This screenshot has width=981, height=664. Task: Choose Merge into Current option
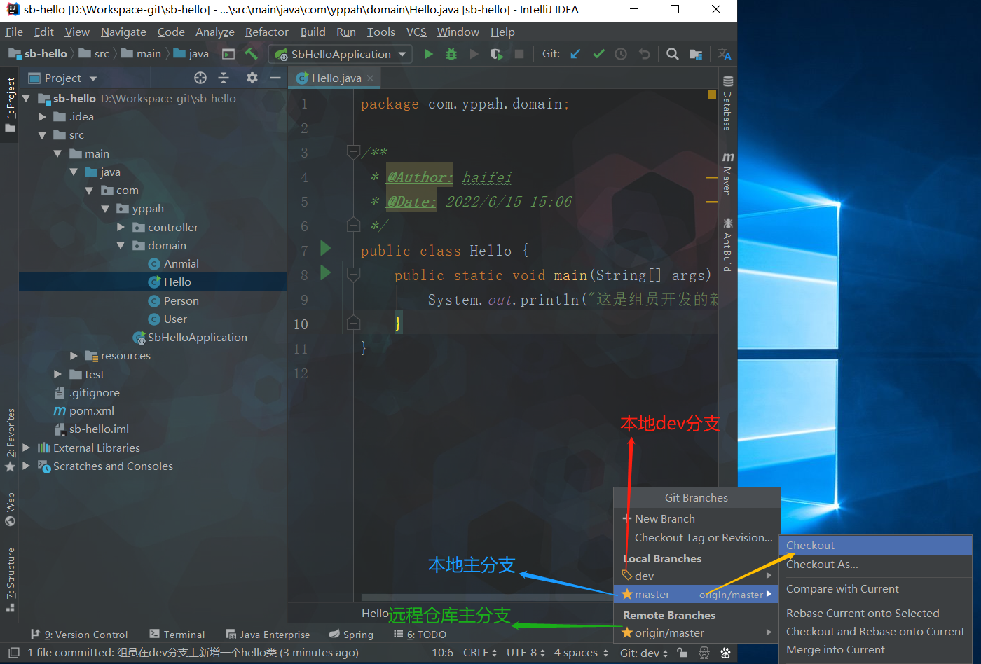835,650
